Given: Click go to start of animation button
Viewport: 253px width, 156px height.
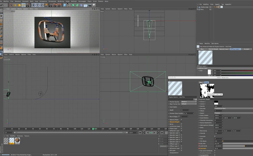Looking at the screenshot, I should [x=140, y=133].
